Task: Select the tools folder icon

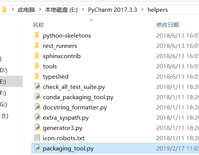Action: tap(37, 66)
